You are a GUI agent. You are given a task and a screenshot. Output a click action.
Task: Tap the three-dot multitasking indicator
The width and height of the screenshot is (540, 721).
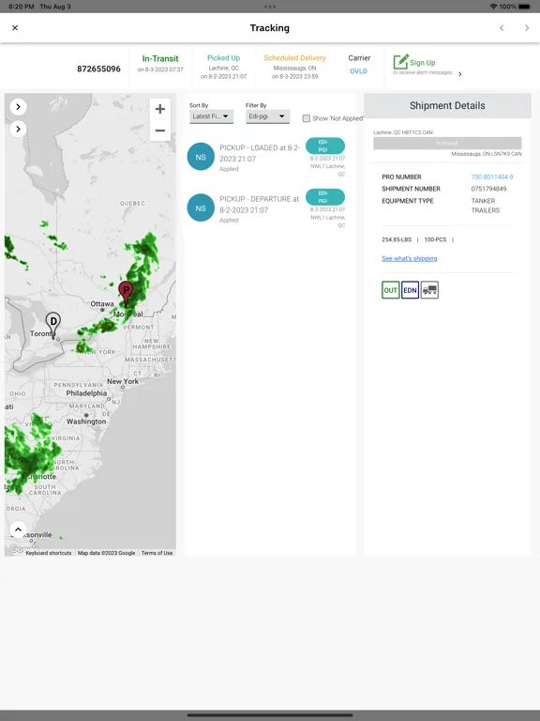pos(270,7)
